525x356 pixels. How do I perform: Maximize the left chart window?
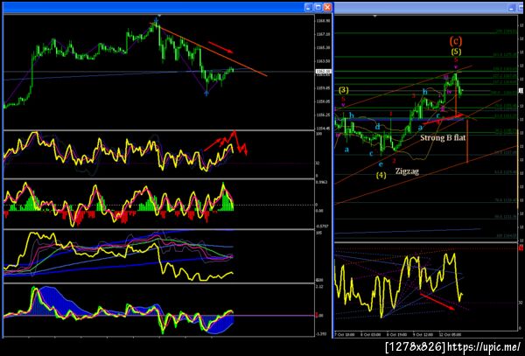[318, 7]
